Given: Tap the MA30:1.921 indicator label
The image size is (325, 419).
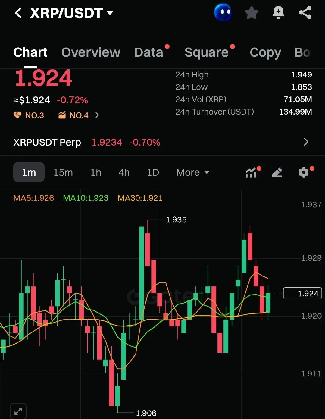Looking at the screenshot, I should (140, 198).
